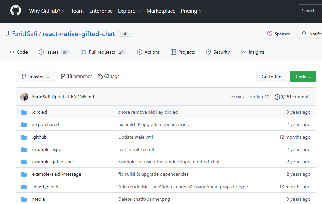Click the bell icon for notifications
The image size is (322, 204).
coord(304,34)
